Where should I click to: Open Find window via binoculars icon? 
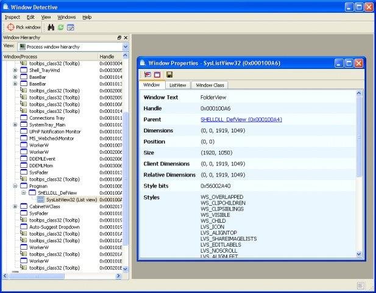pyautogui.click(x=51, y=27)
